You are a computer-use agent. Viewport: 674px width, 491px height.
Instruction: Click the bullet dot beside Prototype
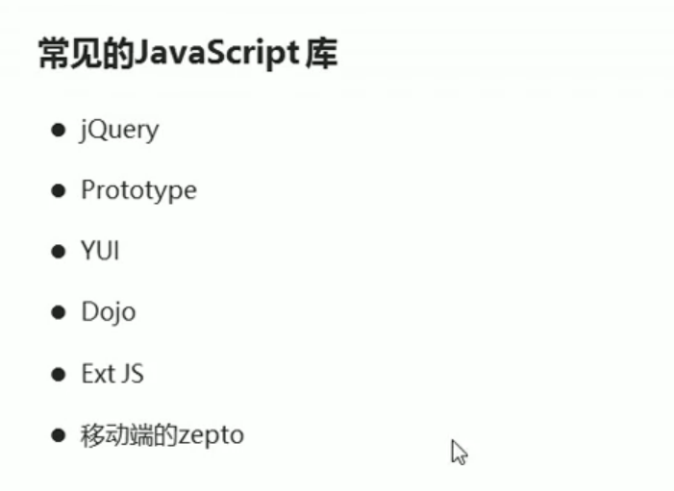pyautogui.click(x=58, y=190)
